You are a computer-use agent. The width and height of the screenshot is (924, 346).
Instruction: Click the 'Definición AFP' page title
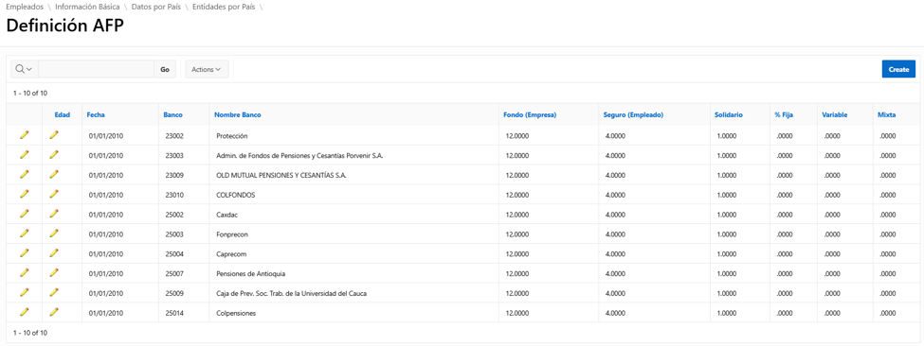pyautogui.click(x=64, y=26)
